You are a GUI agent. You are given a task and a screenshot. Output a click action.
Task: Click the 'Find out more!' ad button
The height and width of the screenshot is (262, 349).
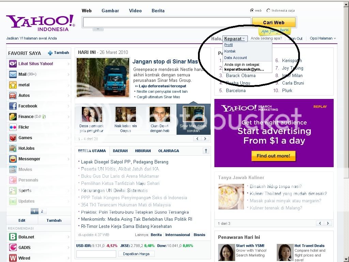coord(273,156)
